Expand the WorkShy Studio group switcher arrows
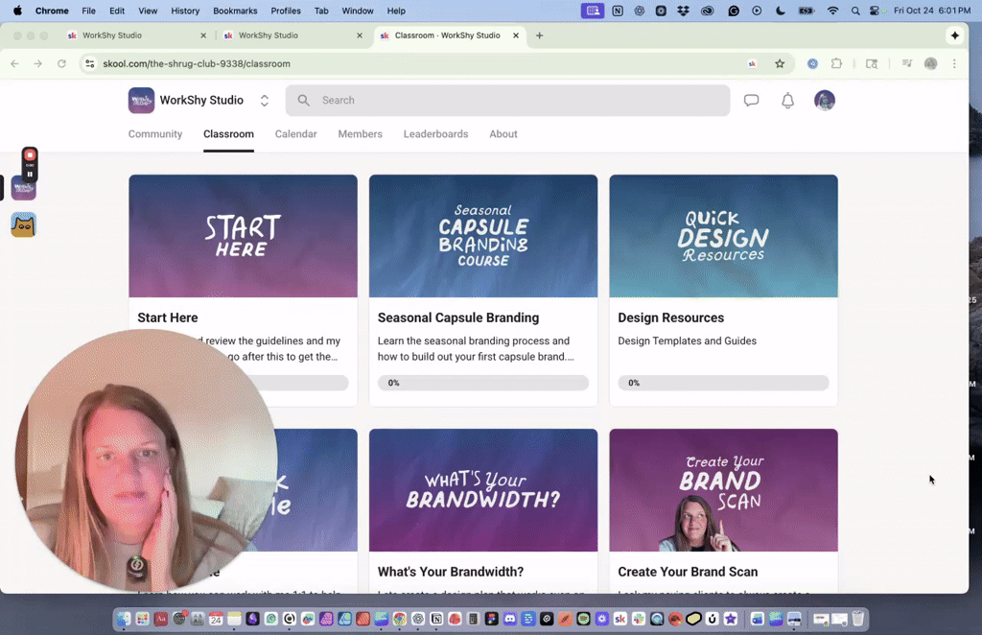The image size is (982, 635). point(265,100)
